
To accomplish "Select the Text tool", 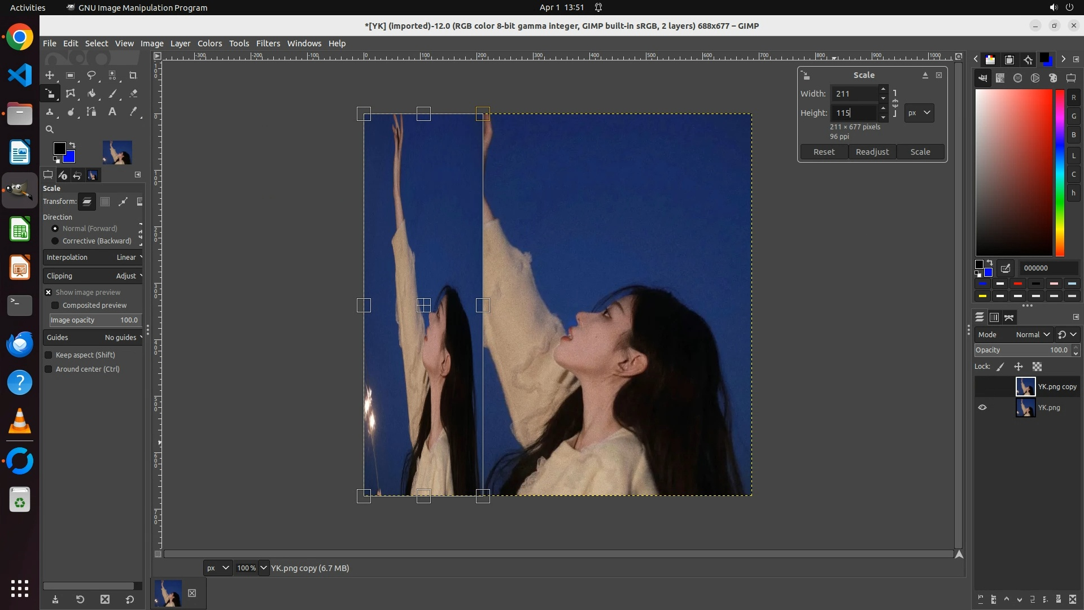I will [112, 112].
